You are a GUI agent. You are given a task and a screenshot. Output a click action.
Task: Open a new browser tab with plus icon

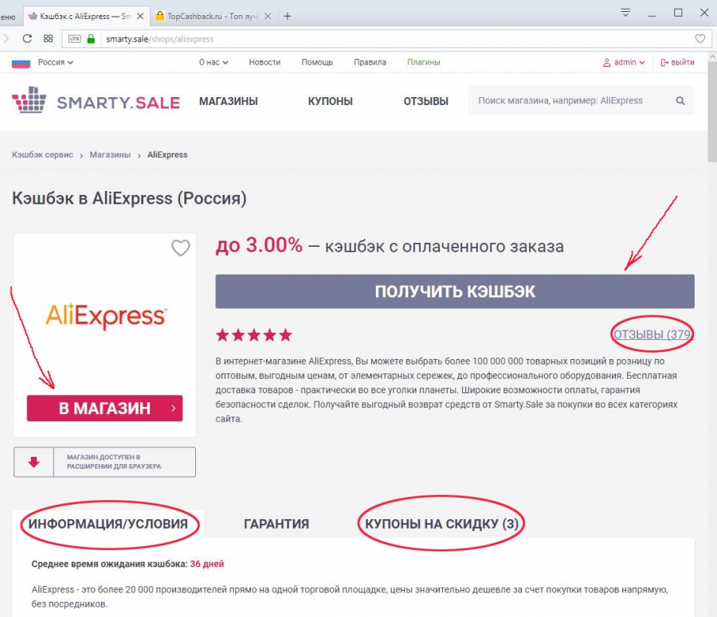pos(287,17)
